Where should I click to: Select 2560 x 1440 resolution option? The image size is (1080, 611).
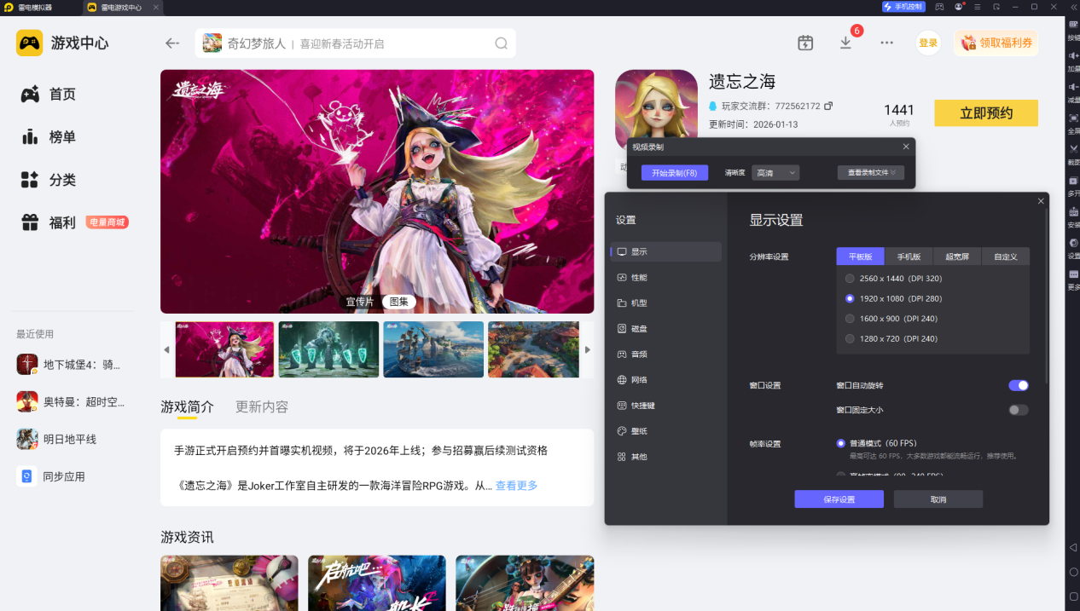[850, 279]
